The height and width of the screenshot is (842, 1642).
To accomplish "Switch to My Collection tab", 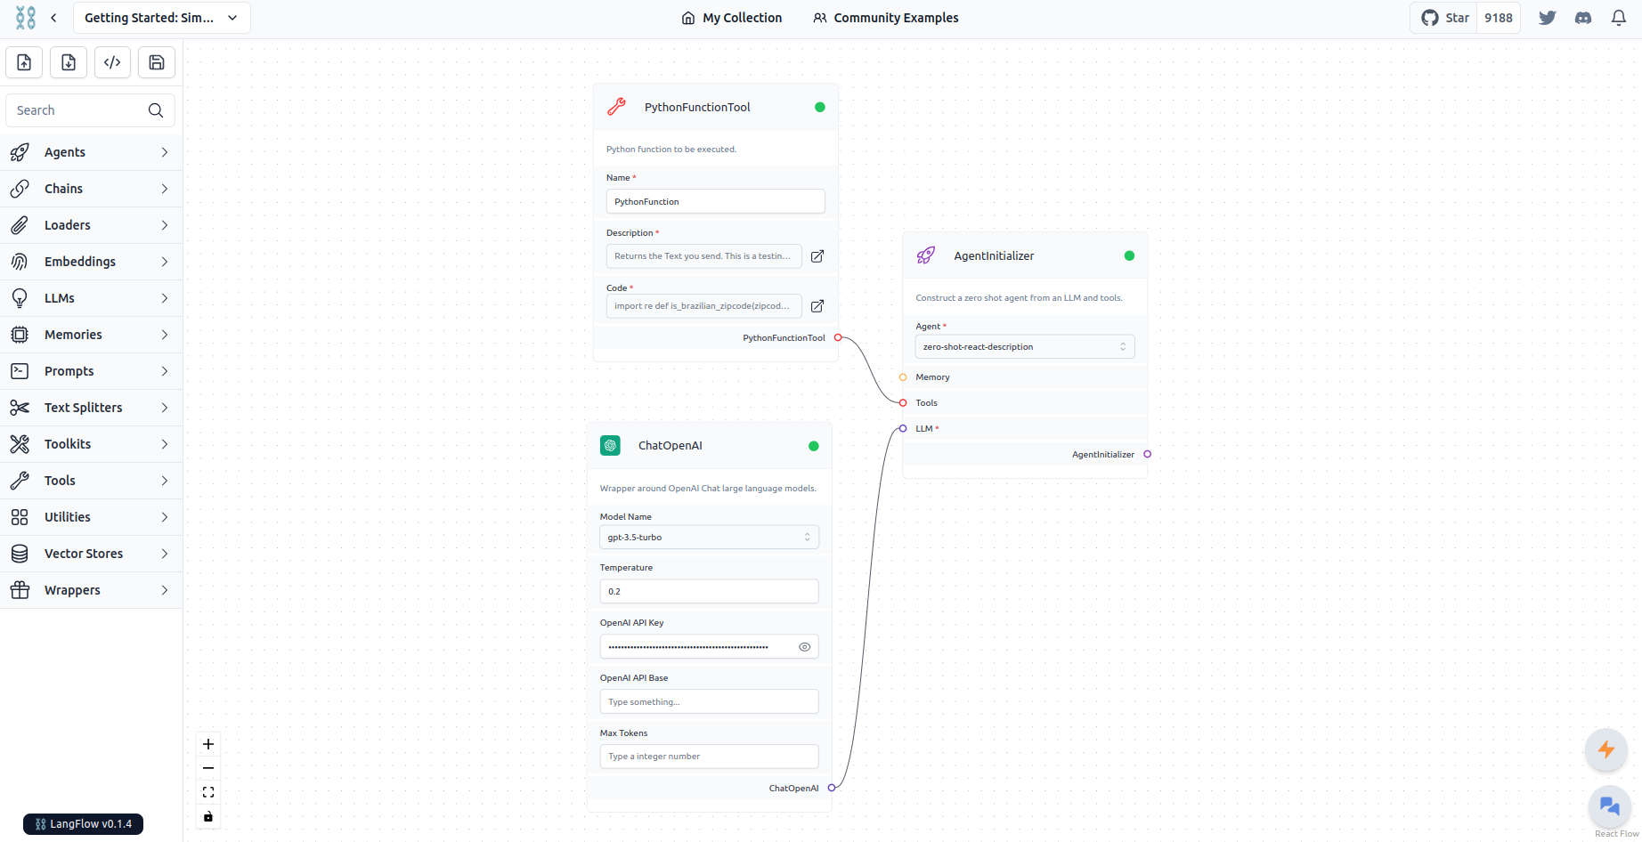I will point(732,18).
